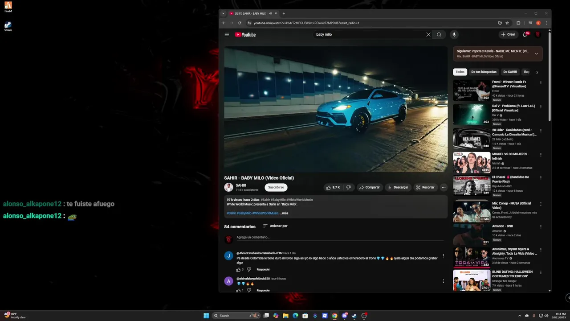Clear the 'baby milo' search text
570x321 pixels.
pos(428,34)
